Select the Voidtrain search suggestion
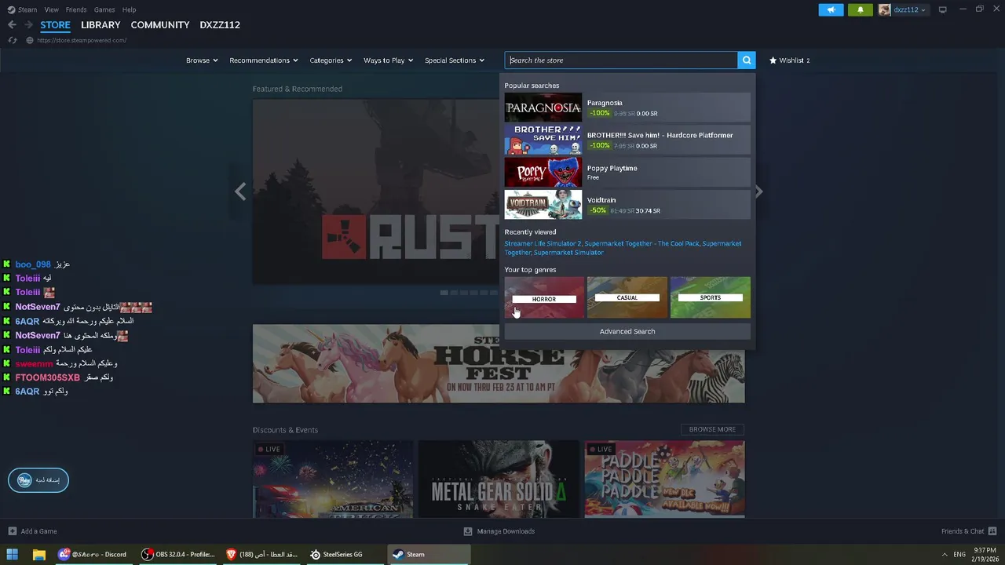 point(627,204)
